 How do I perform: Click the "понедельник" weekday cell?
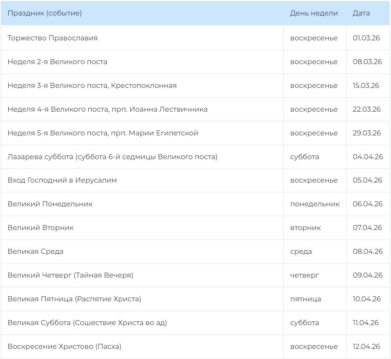(x=315, y=204)
